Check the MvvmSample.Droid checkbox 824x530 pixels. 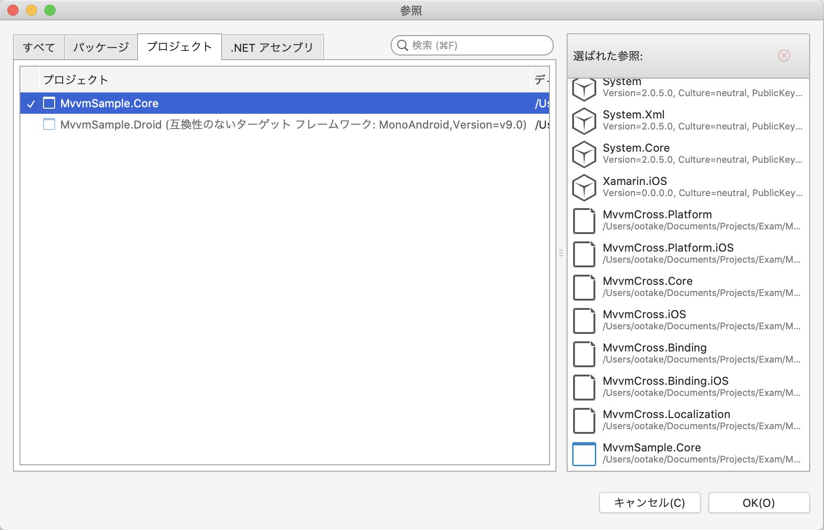tap(49, 124)
